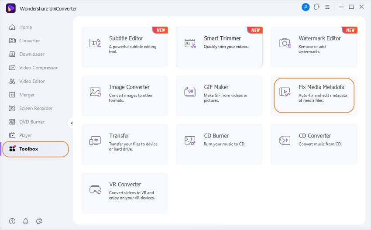
Task: Open Fix Media Metadata tool
Action: pos(314,95)
